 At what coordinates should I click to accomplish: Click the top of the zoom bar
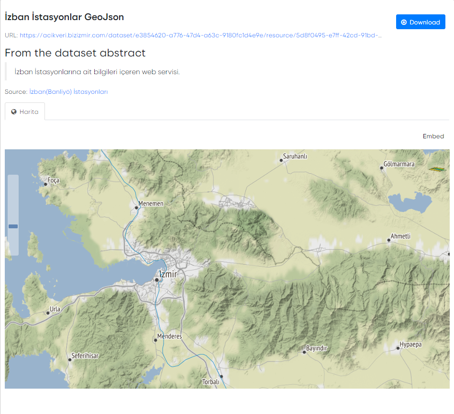tap(13, 178)
